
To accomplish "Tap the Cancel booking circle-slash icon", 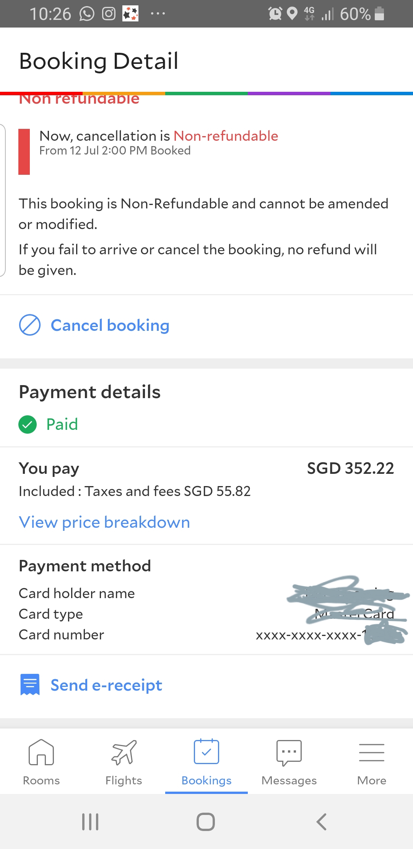I will tap(30, 325).
